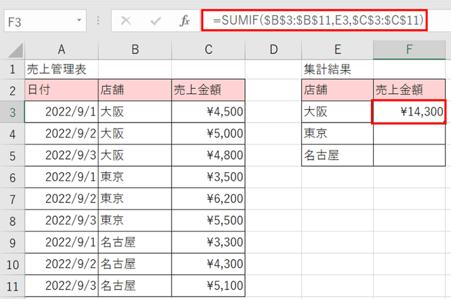Click the 店舗 header cell in column B
Screen dimensions: 451x299
click(135, 90)
